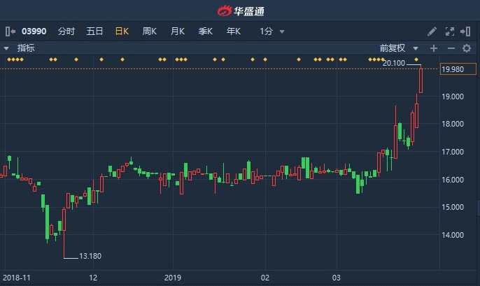Click the fullscreen expand icon
Screen dimensions: 480x286
click(450, 31)
